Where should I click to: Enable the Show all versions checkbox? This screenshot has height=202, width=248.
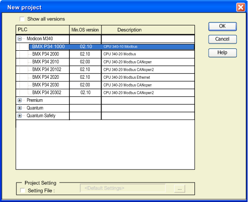[22, 19]
